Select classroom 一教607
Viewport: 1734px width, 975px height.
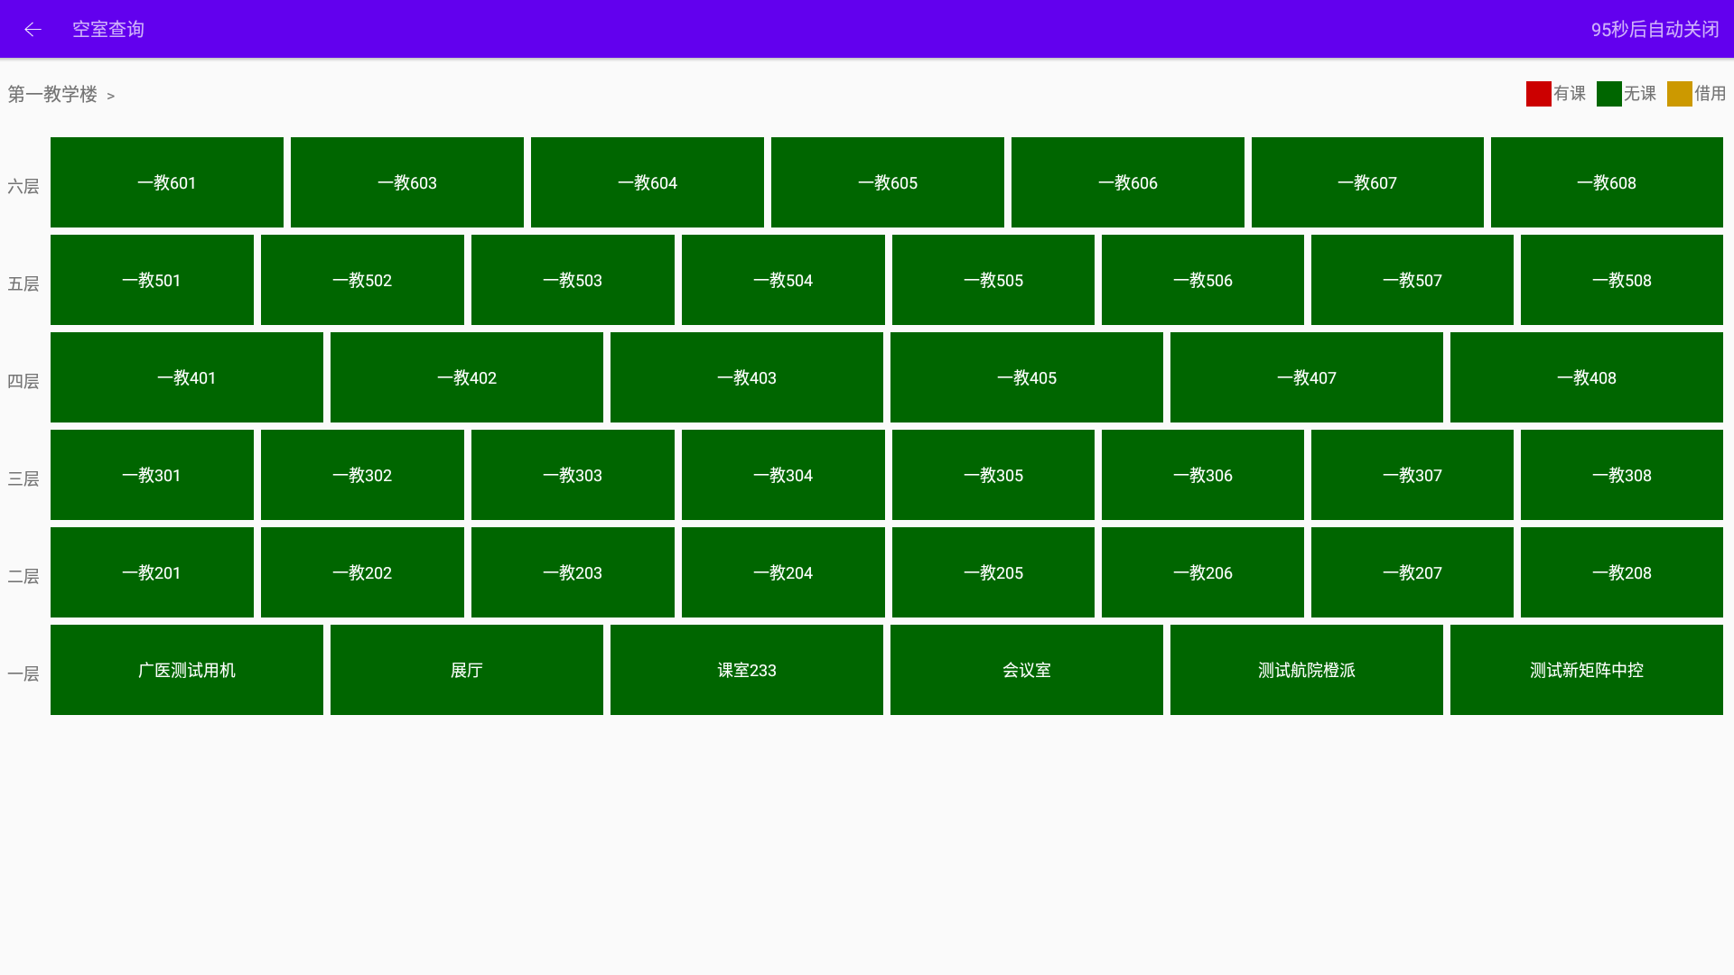point(1367,182)
